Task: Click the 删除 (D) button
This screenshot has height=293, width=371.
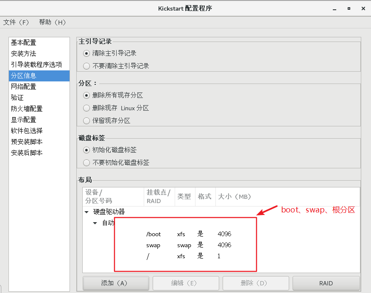Action: 256,283
